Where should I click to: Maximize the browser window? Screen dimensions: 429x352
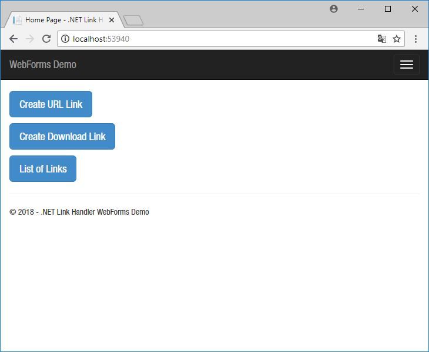point(388,9)
